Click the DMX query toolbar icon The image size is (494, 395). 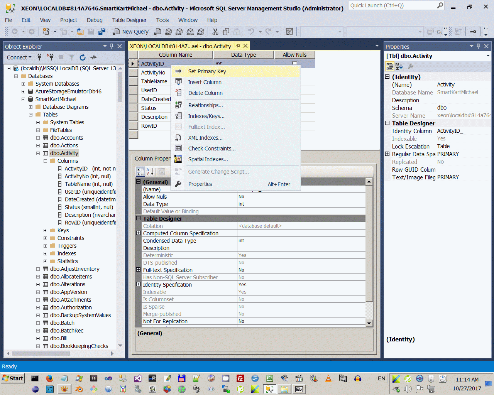pyautogui.click(x=179, y=32)
